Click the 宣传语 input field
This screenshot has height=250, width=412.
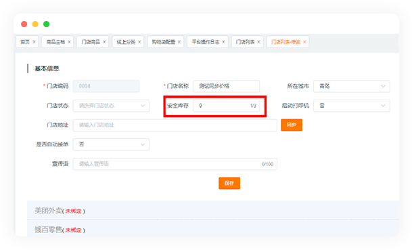point(175,164)
